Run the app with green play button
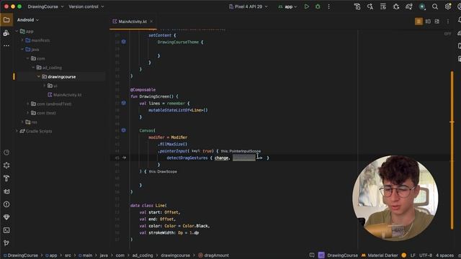The image size is (461, 259). (307, 6)
